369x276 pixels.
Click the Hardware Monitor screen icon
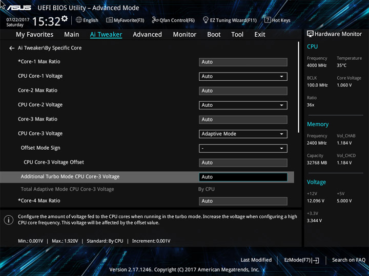click(x=310, y=34)
